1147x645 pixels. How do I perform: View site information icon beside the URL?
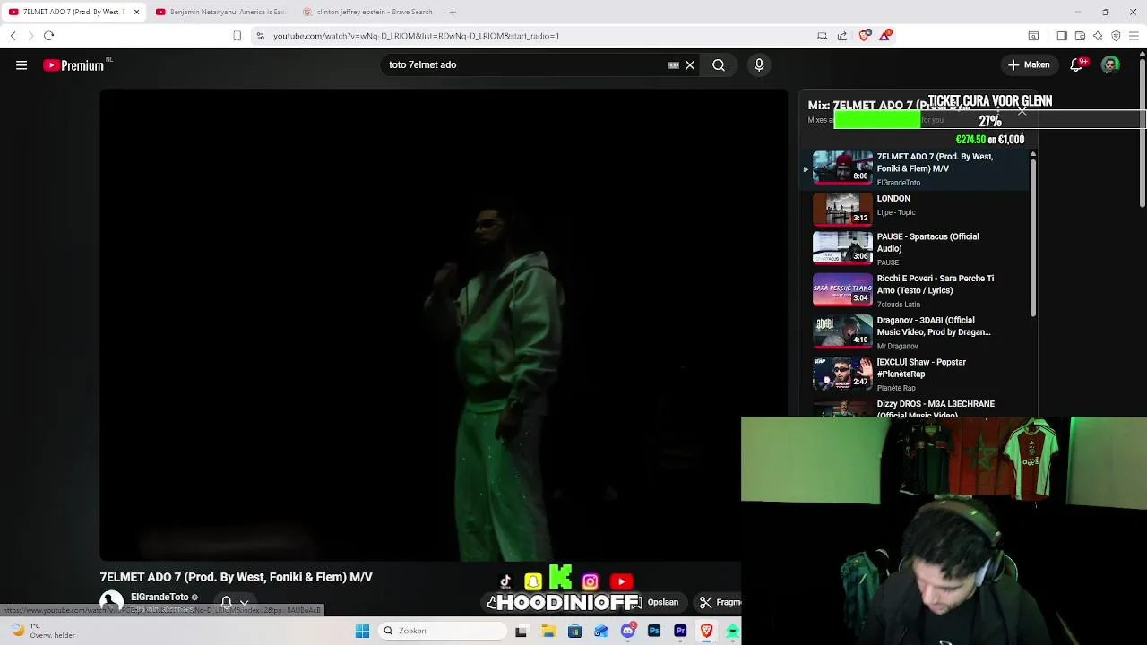(260, 36)
